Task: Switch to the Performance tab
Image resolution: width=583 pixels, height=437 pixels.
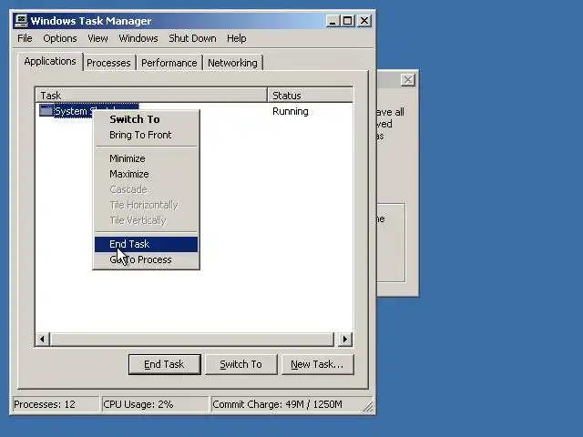Action: (169, 63)
